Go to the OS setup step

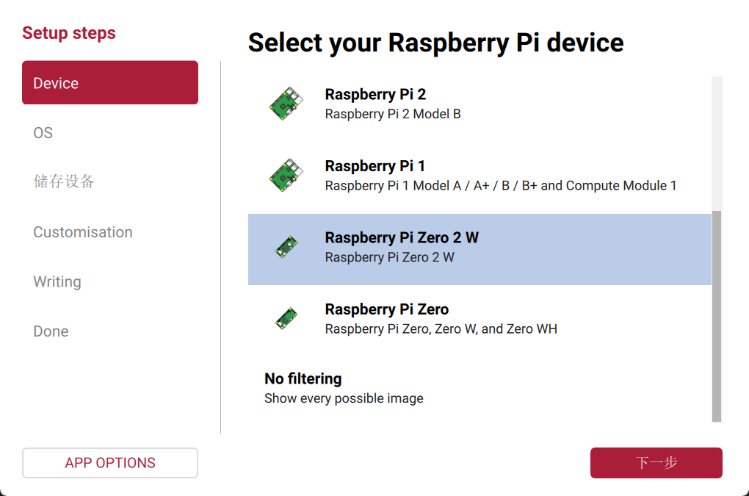click(x=43, y=133)
